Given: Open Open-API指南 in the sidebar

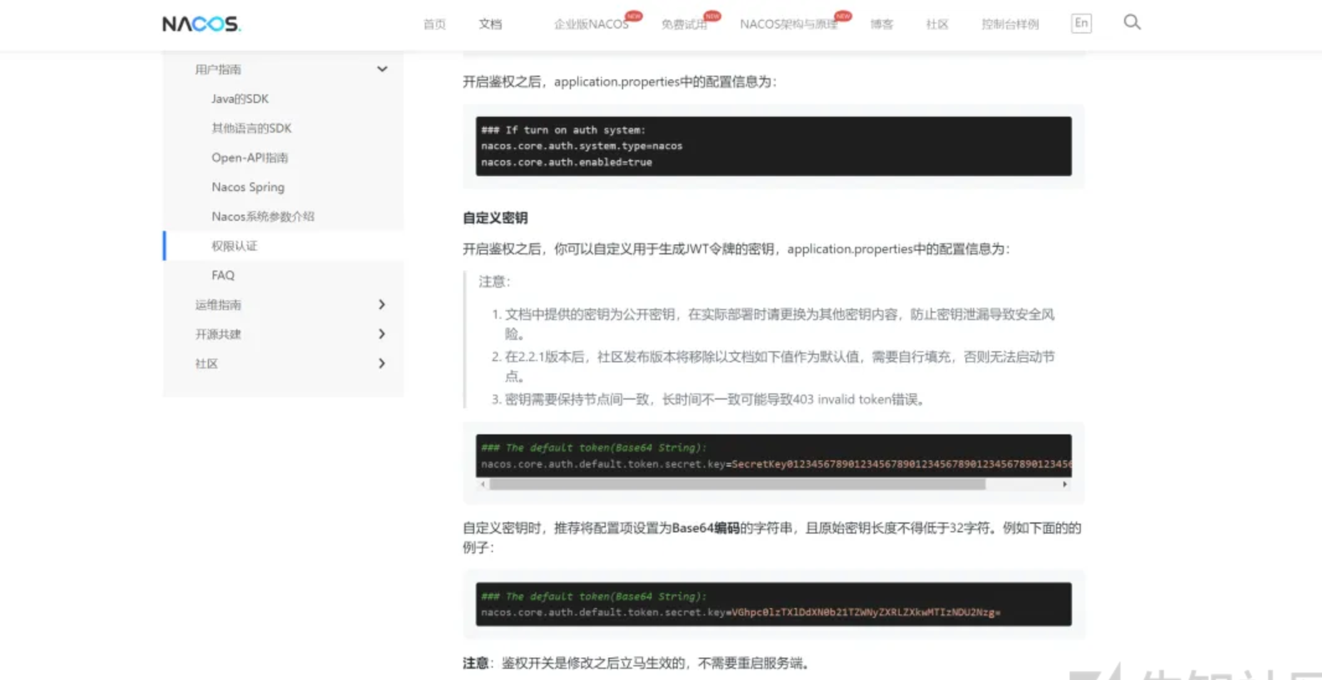Looking at the screenshot, I should coord(249,158).
